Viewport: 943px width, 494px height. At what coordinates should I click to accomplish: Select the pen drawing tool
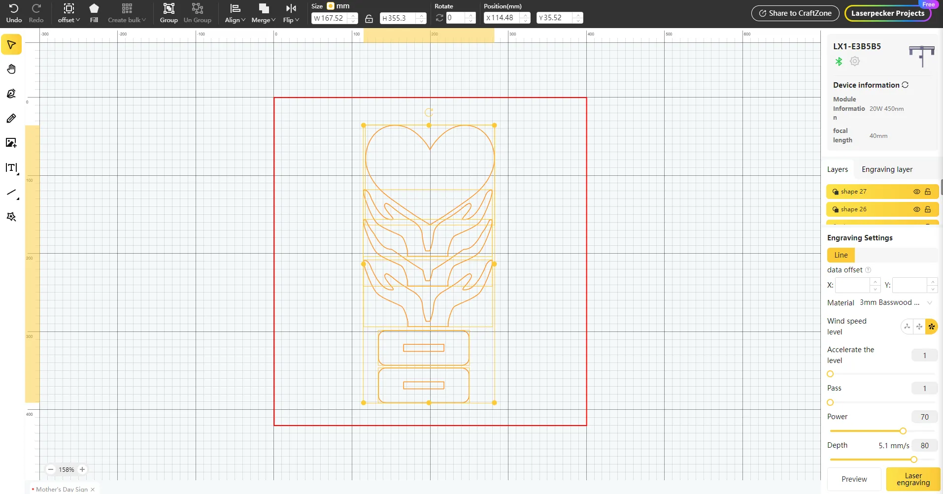coord(11,94)
